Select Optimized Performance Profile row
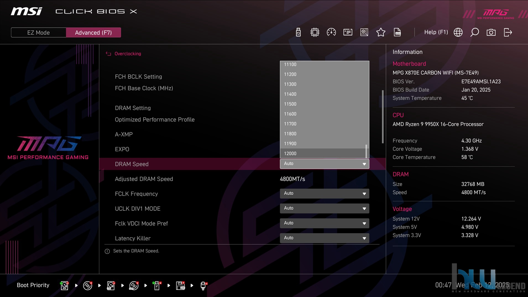This screenshot has height=297, width=528. click(x=155, y=120)
